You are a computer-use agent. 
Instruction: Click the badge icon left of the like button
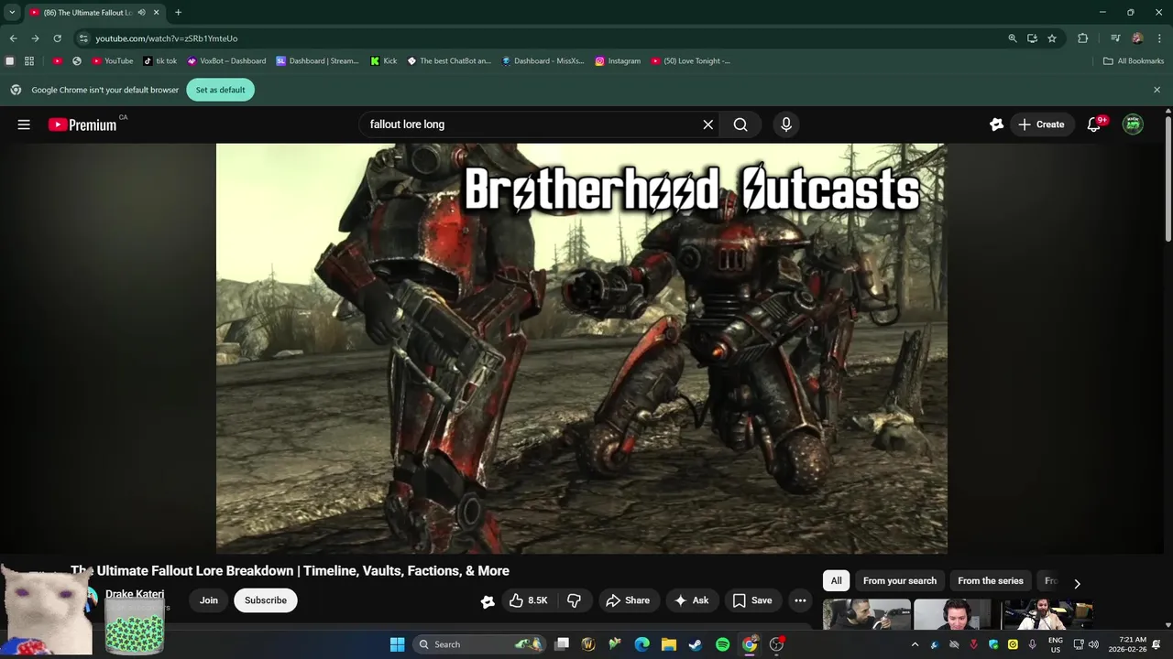[x=488, y=601]
